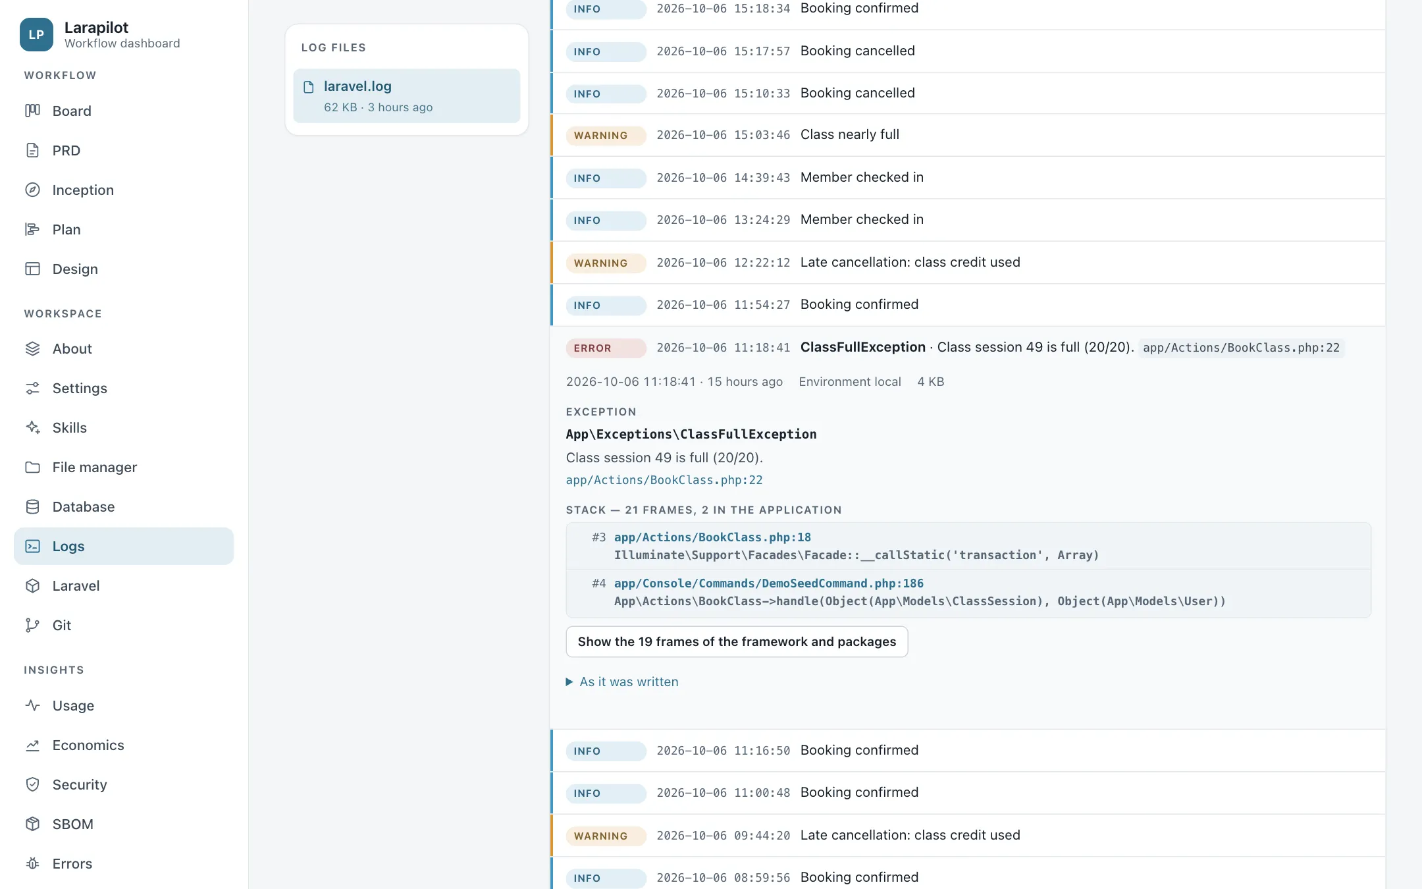Image resolution: width=1422 pixels, height=889 pixels.
Task: Expand the 15:03:46 Class nearly full warning
Action: 968,135
